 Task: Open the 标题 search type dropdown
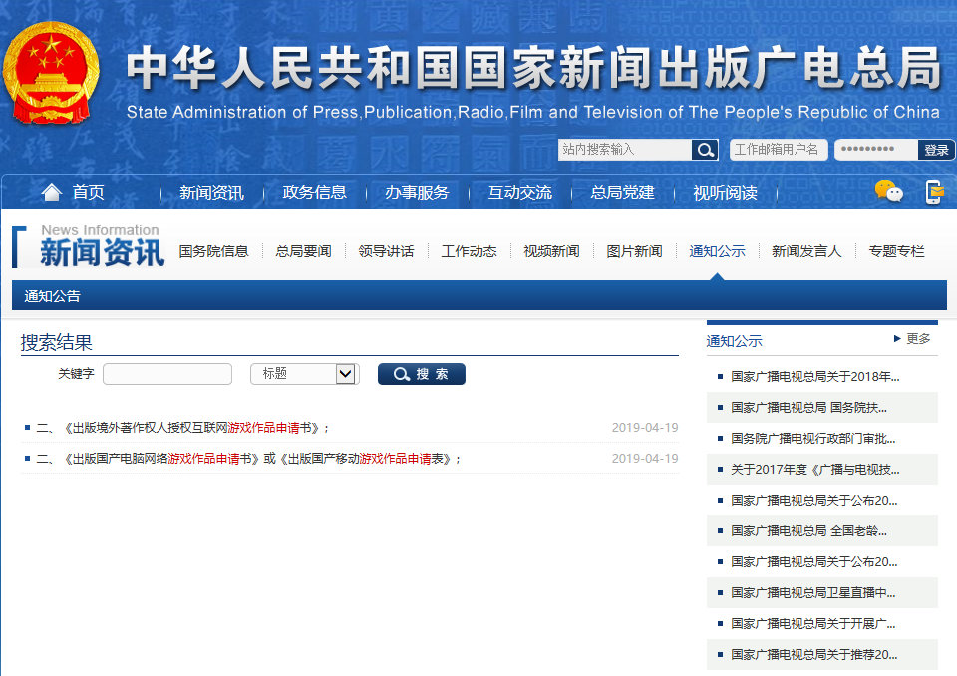click(x=304, y=374)
